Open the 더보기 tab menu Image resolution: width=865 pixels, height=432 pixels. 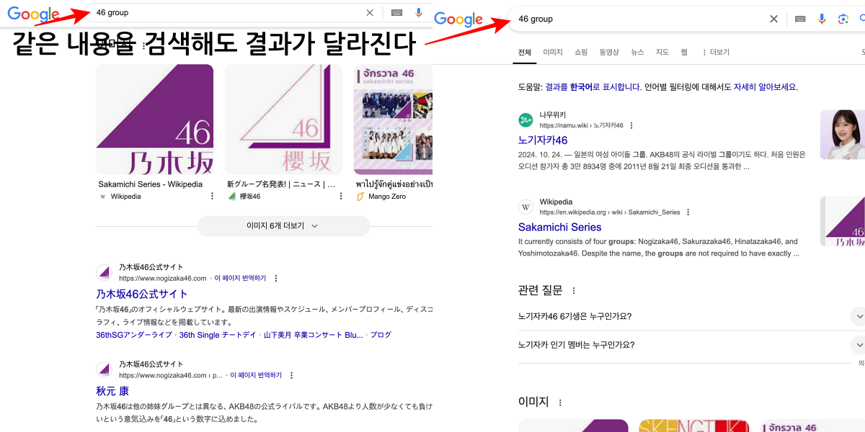[715, 52]
